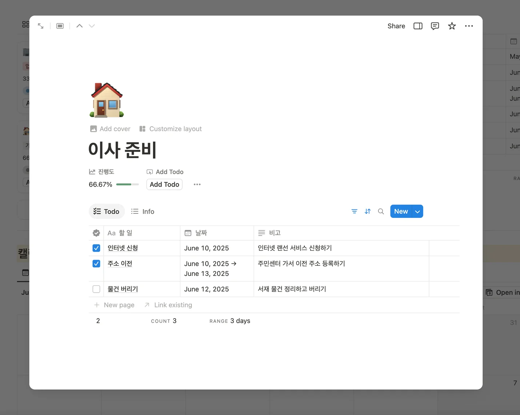Switch to the Info tab
This screenshot has height=415, width=520.
pyautogui.click(x=143, y=211)
